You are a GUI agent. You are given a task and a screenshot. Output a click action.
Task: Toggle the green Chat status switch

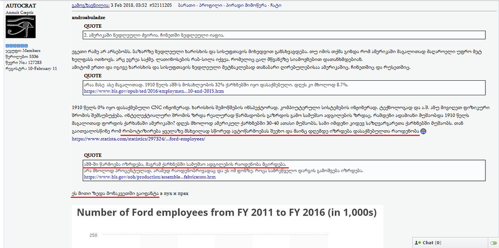(x=494, y=243)
